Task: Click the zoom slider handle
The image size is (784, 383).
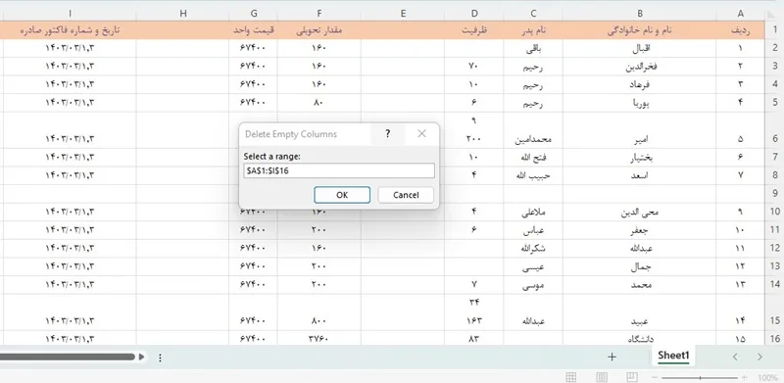Action: (700, 377)
